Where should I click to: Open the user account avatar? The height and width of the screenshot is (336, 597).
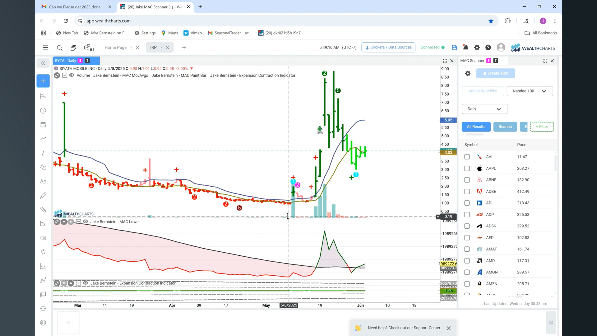tap(501, 47)
